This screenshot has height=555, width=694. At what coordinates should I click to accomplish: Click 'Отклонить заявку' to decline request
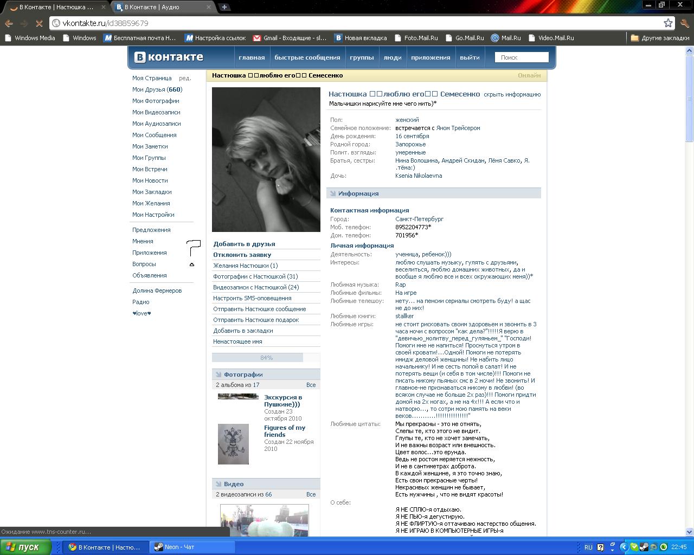[x=242, y=255]
